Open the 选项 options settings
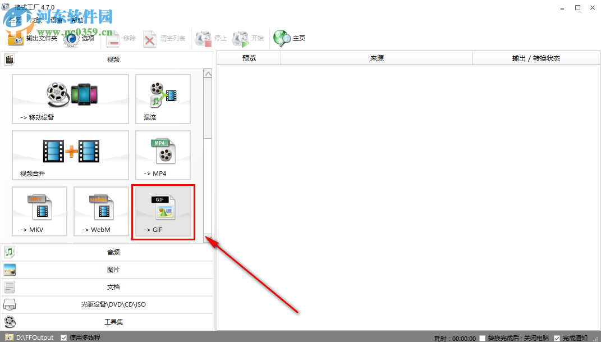 coord(79,38)
